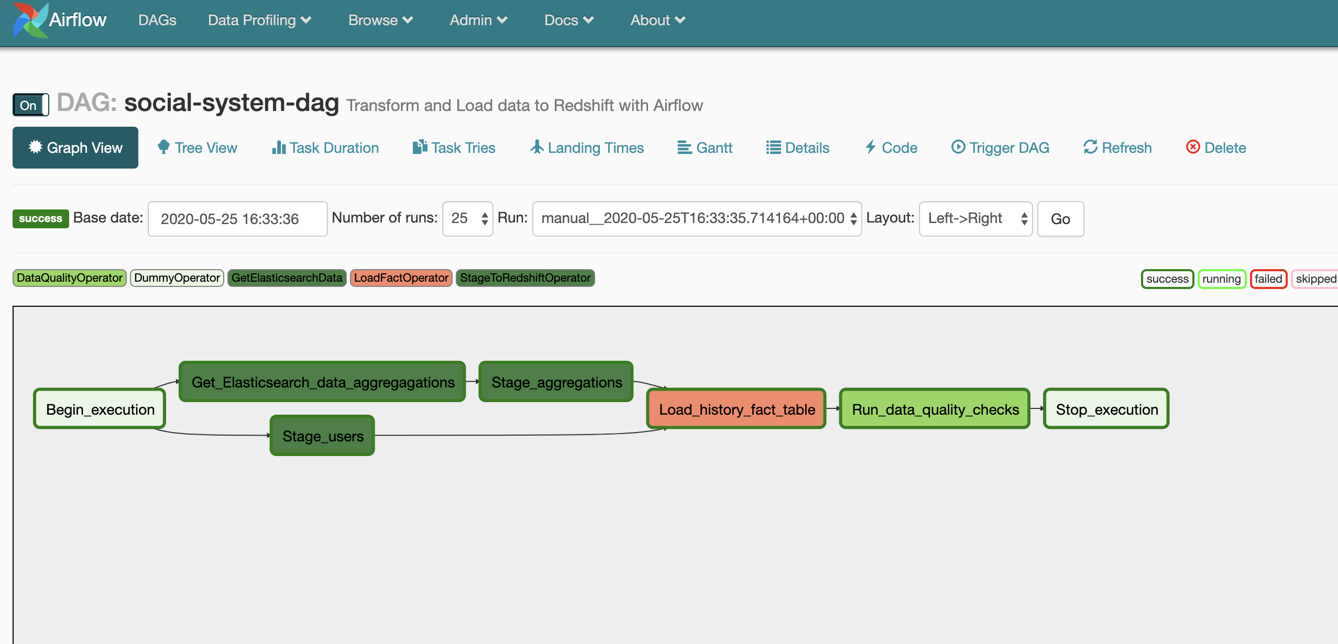Click the Go button
1338x644 pixels.
coord(1061,219)
